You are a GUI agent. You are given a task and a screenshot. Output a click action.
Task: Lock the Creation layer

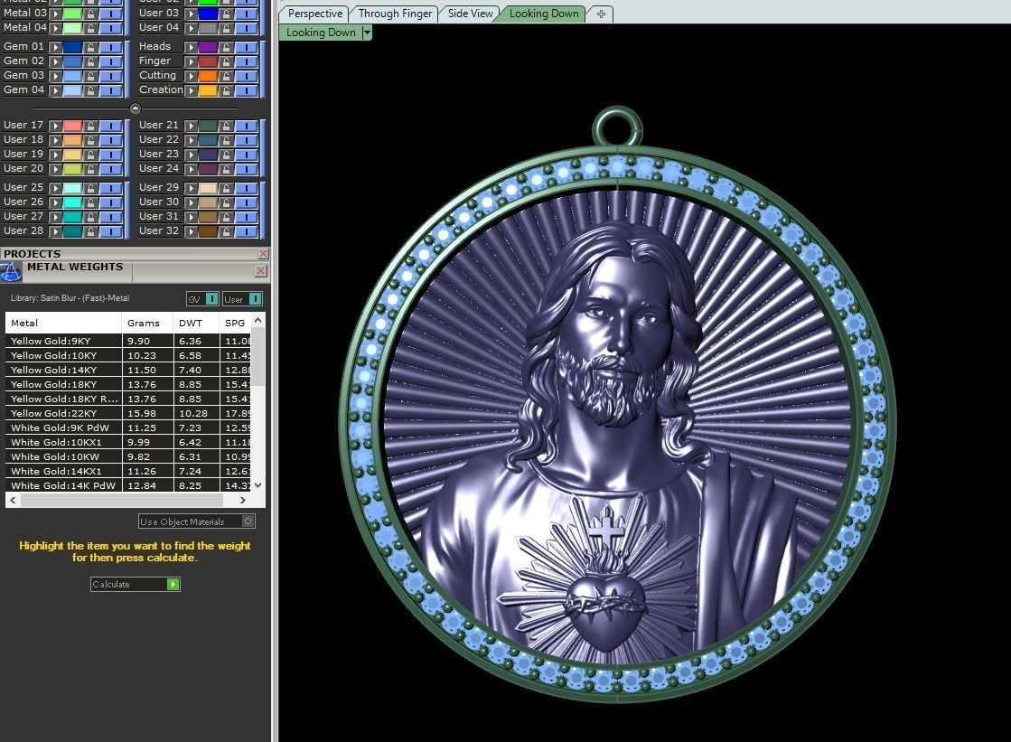point(226,90)
